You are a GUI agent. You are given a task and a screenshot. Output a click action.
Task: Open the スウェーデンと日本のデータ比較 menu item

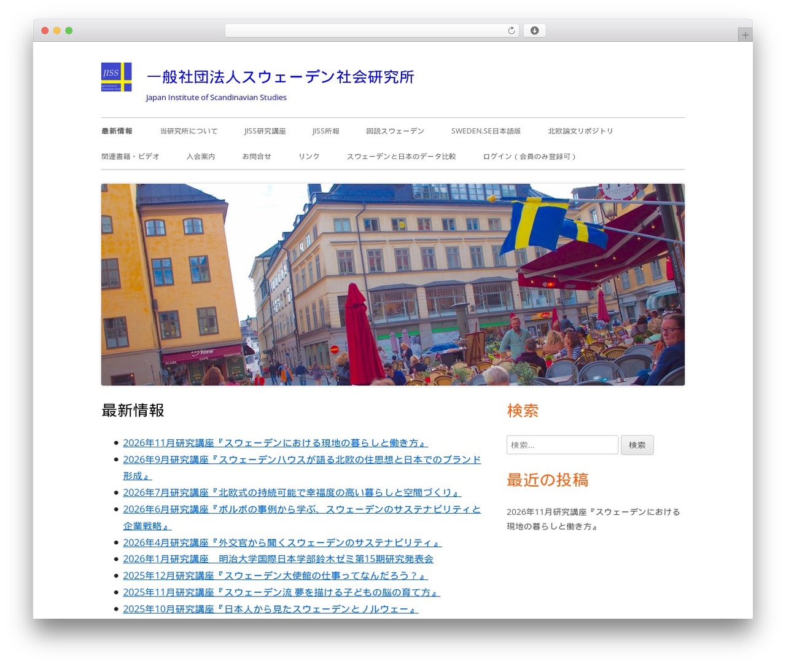coord(401,157)
